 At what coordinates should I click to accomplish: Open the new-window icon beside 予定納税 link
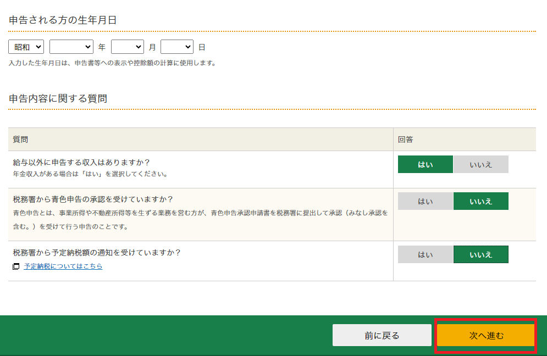[x=16, y=266]
